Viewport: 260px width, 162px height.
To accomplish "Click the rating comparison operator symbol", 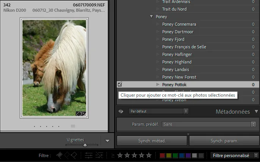I will click(113, 155).
